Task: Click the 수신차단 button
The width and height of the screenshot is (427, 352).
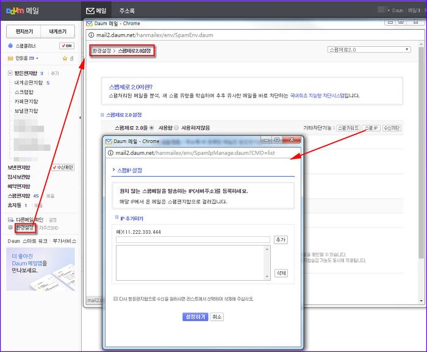Action: (392, 128)
